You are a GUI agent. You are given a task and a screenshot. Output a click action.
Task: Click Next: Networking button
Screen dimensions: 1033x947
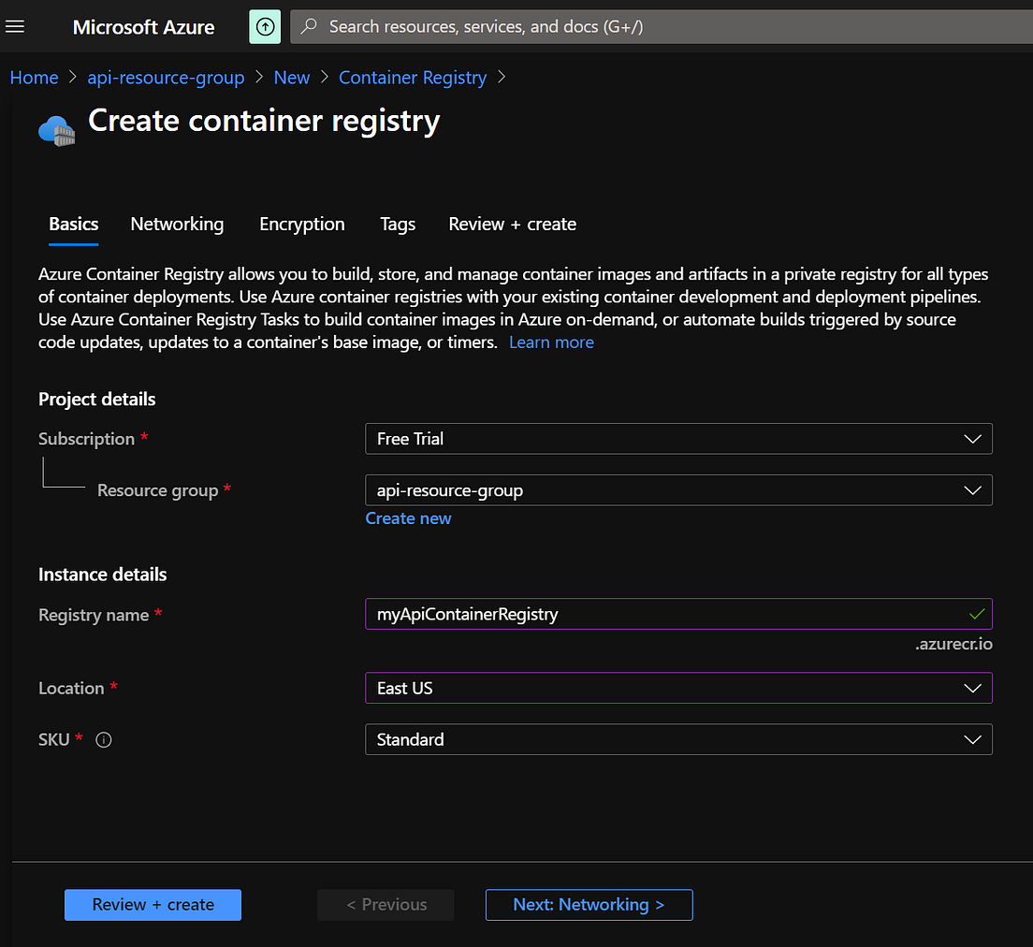pyautogui.click(x=589, y=904)
